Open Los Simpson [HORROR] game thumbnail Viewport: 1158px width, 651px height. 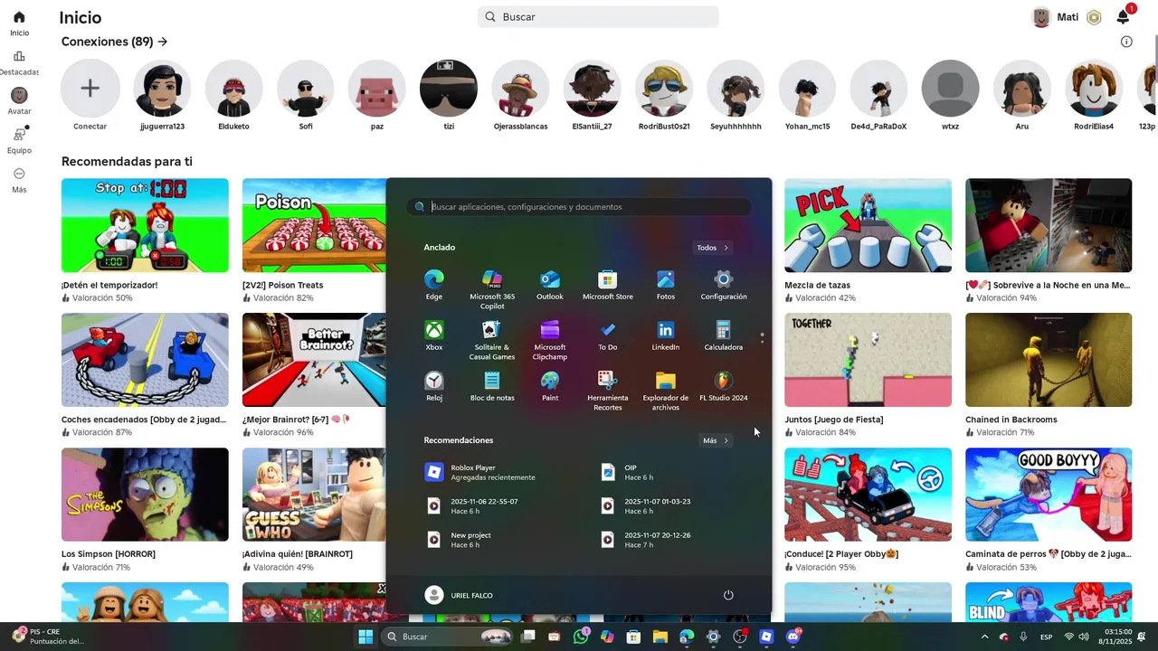tap(145, 495)
